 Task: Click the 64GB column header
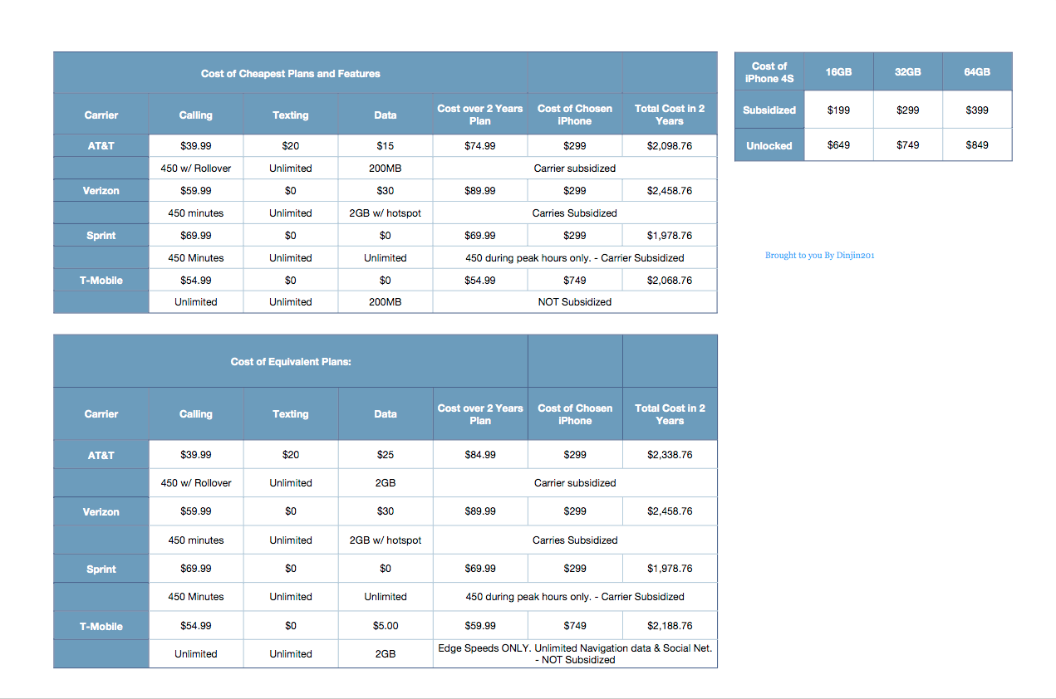tap(977, 72)
